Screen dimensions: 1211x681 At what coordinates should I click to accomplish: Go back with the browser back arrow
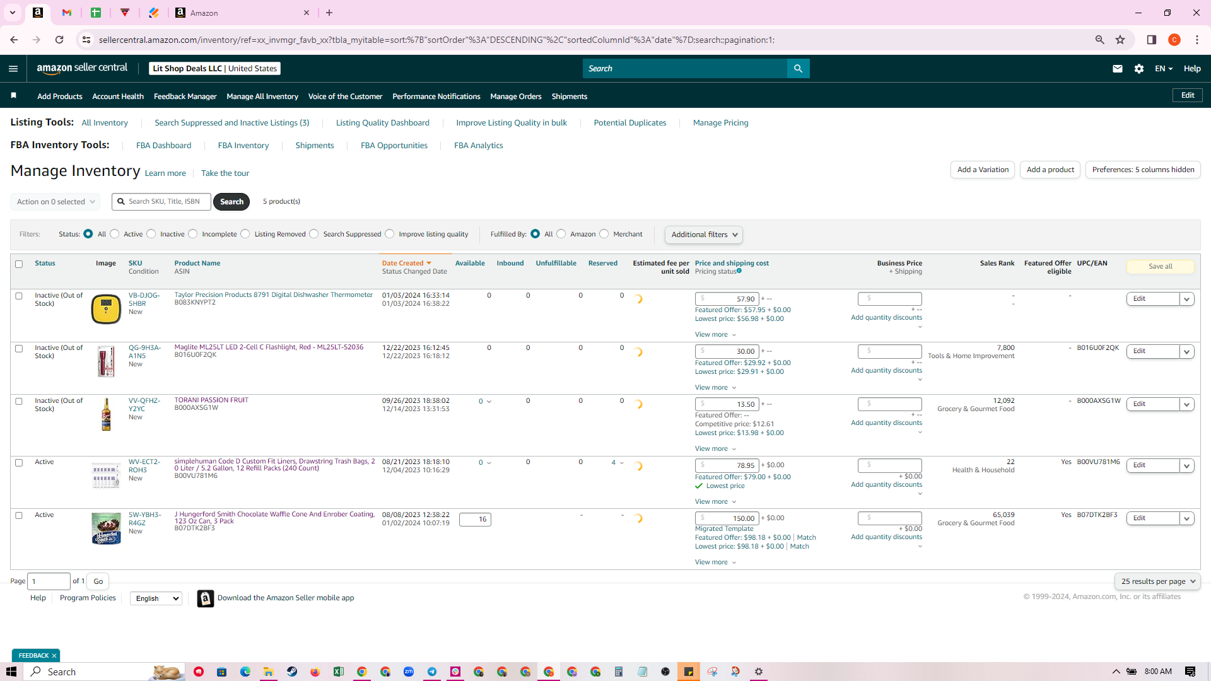pyautogui.click(x=14, y=40)
